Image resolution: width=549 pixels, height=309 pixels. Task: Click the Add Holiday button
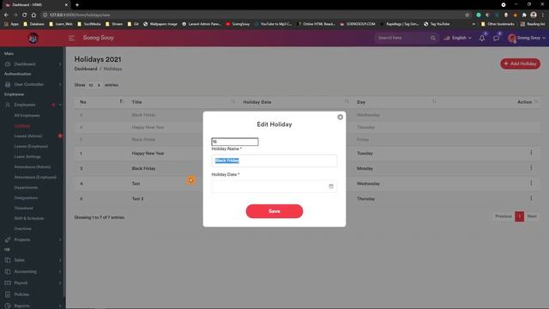click(520, 64)
